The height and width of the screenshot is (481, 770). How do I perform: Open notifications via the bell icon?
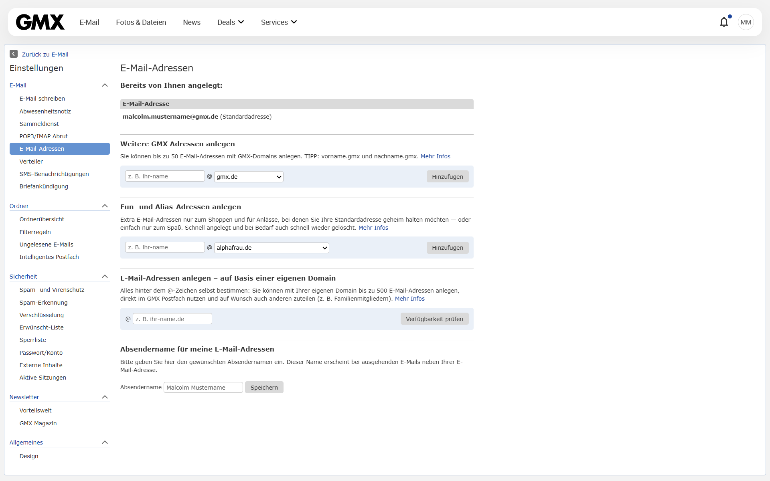(x=724, y=22)
